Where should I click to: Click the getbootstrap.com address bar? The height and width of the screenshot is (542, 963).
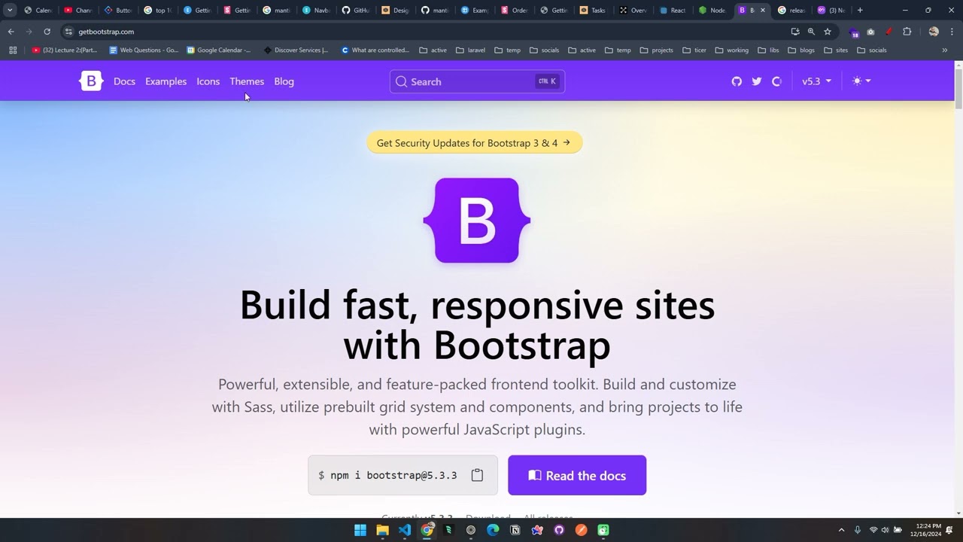(x=421, y=32)
